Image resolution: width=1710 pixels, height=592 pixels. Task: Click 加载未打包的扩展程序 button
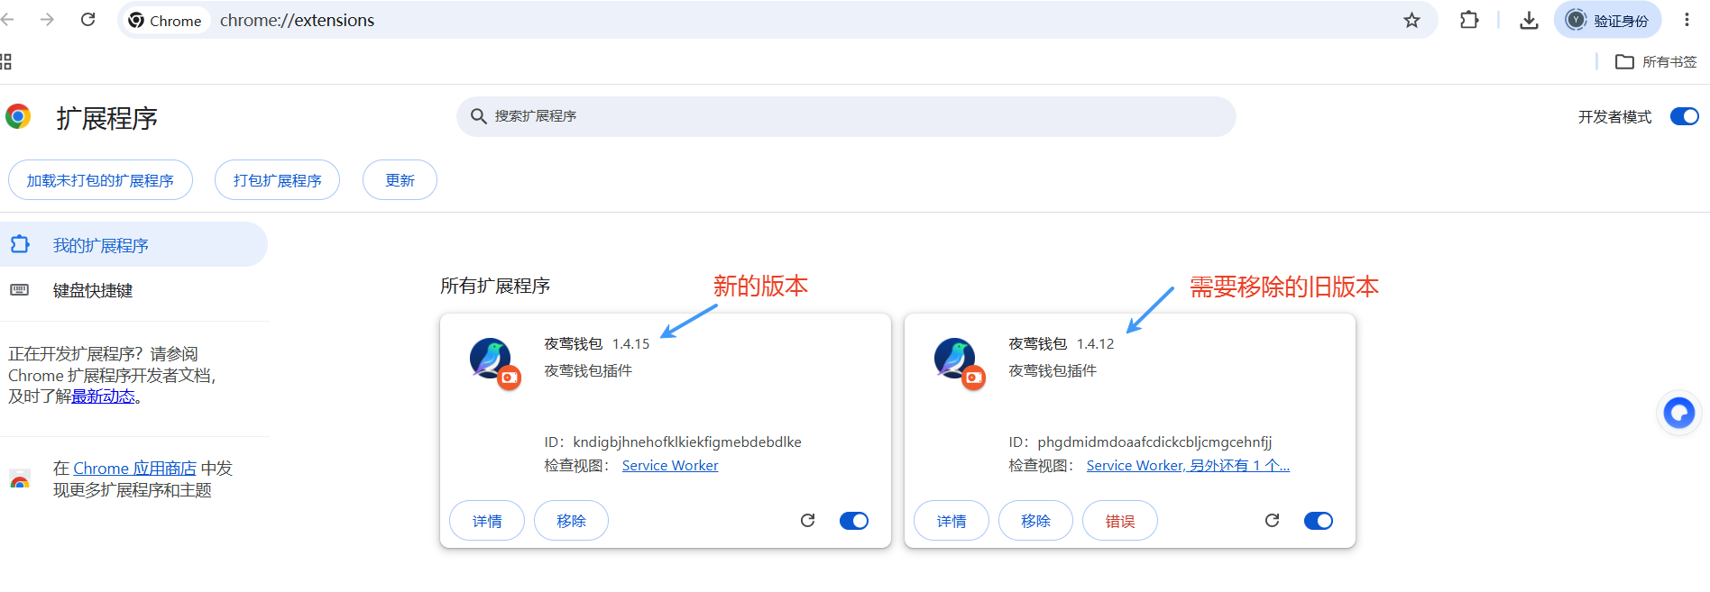click(100, 180)
